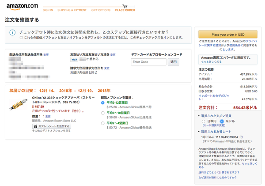Click 変更 link for payment method
This screenshot has height=186, width=265.
[113, 55]
